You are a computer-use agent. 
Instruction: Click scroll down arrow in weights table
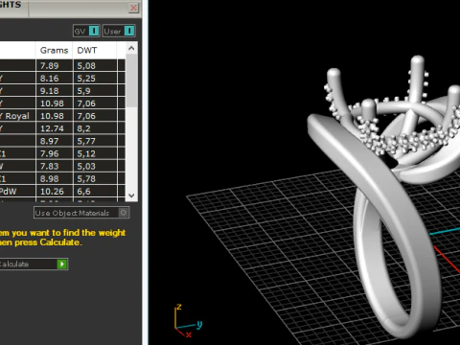click(131, 195)
